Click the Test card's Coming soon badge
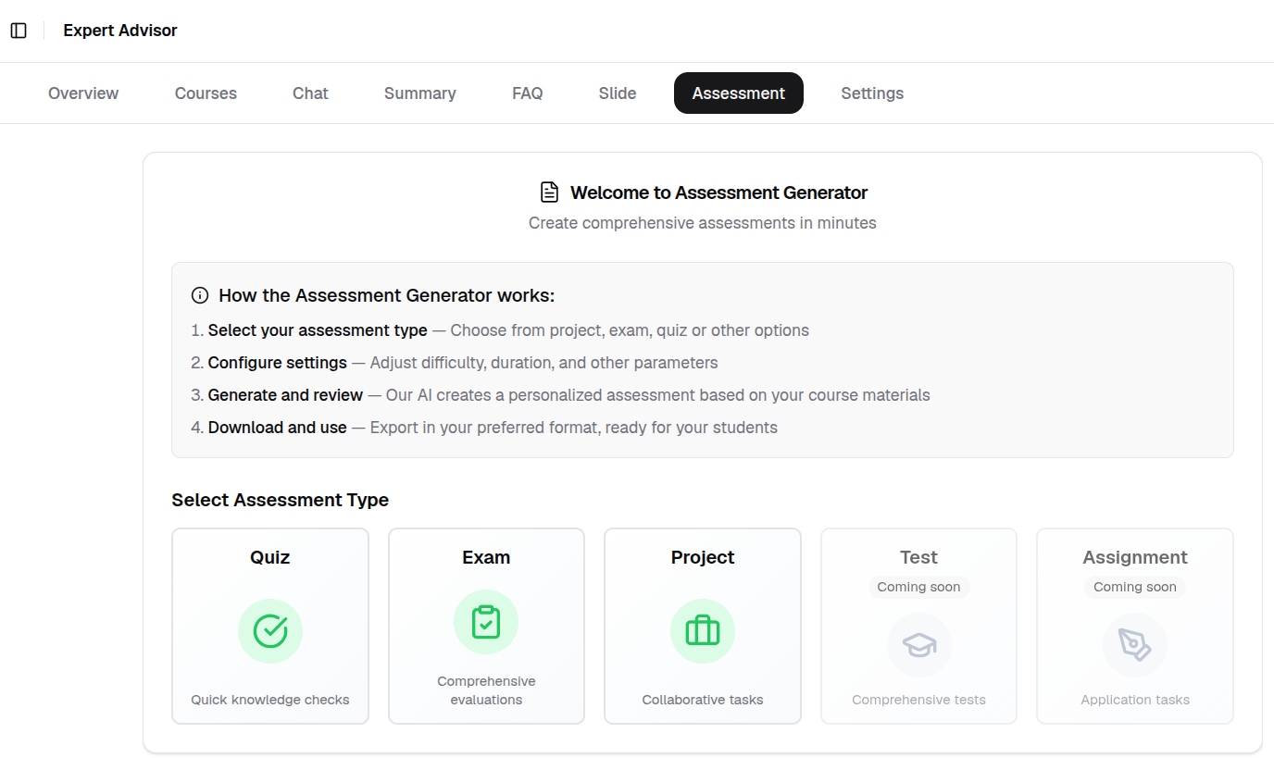1274x758 pixels. click(x=919, y=587)
